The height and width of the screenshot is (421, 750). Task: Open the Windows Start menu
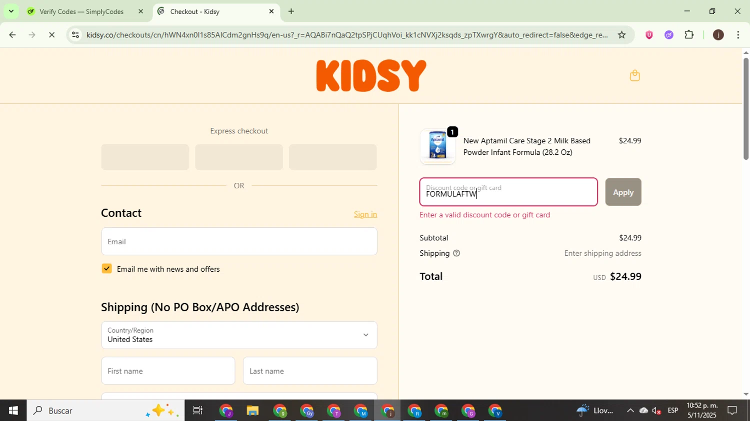(x=13, y=411)
